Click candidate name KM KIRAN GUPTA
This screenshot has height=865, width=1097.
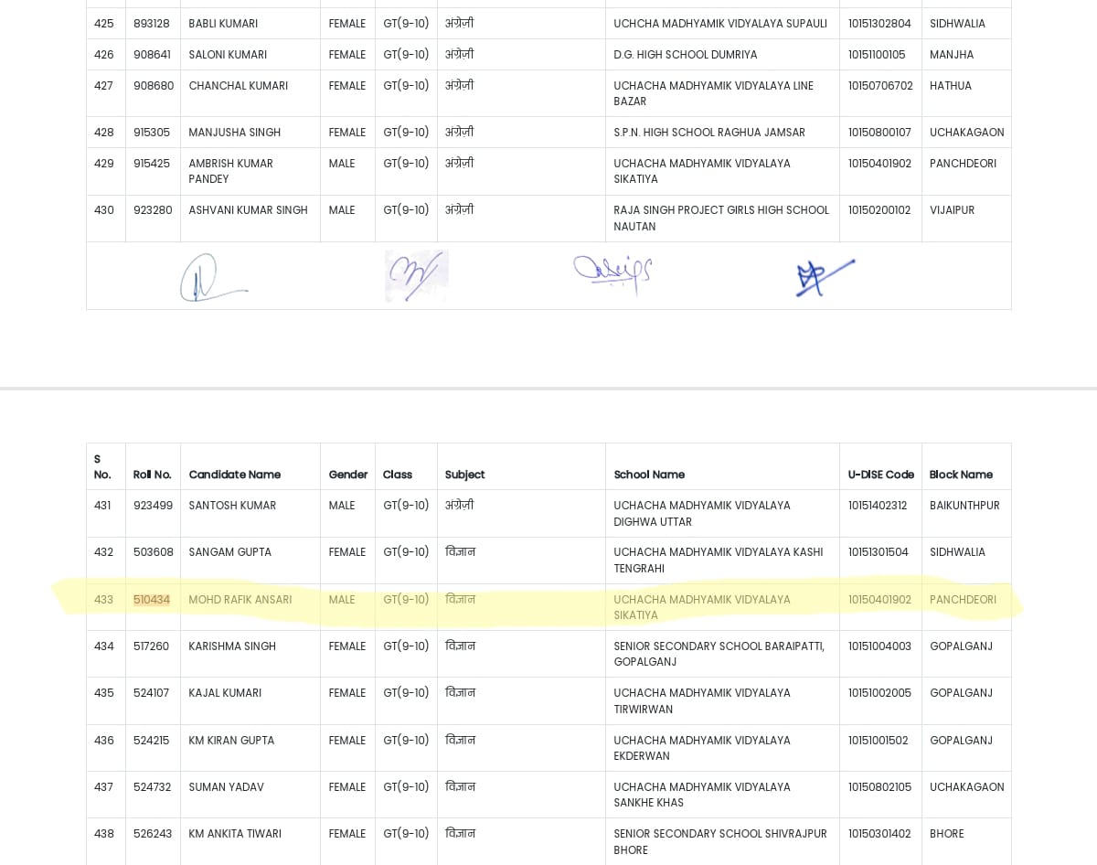click(231, 741)
